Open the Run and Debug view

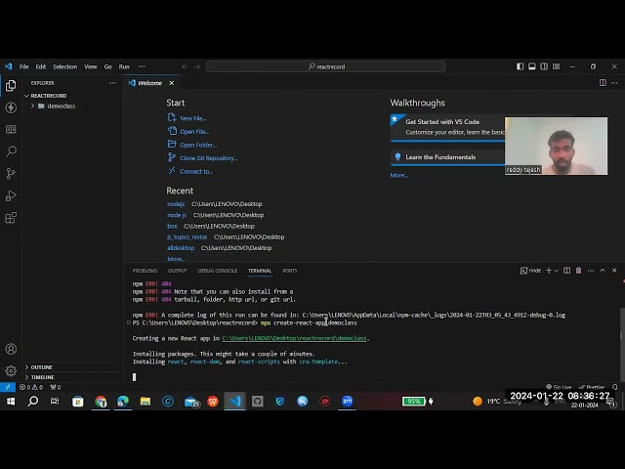pyautogui.click(x=11, y=195)
